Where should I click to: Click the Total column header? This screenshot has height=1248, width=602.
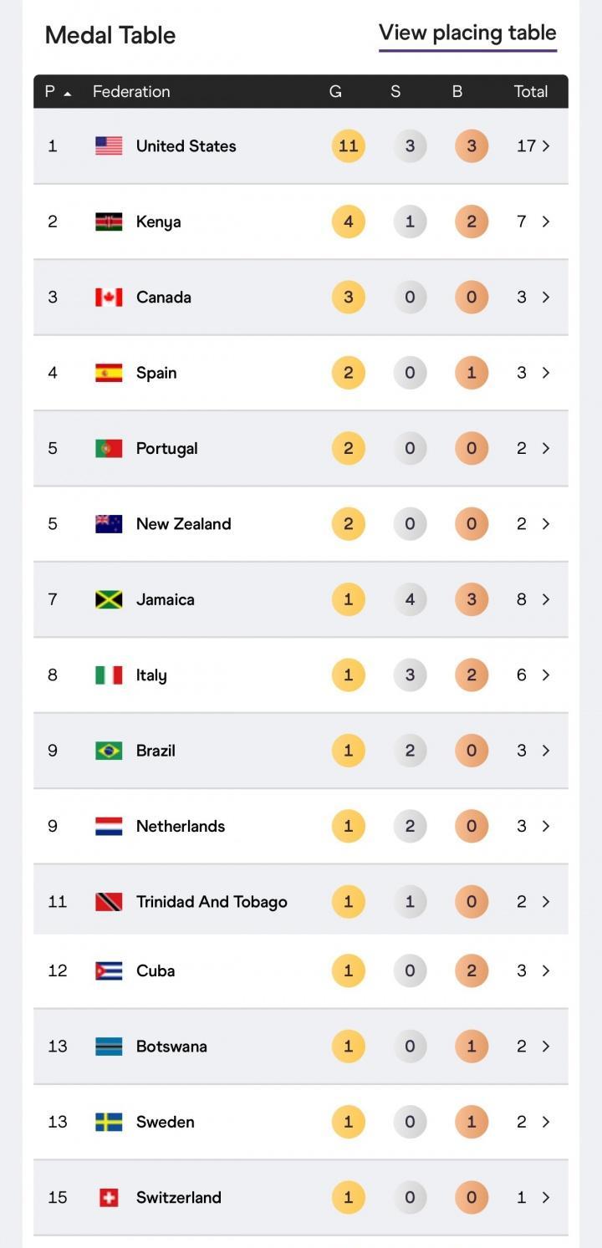coord(530,92)
